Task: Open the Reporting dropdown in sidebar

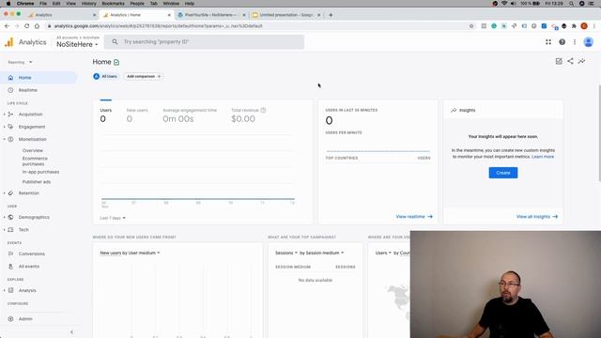Action: click(x=21, y=62)
